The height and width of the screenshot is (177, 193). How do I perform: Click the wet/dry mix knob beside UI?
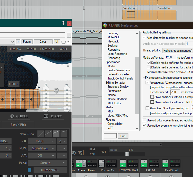[x=63, y=42]
